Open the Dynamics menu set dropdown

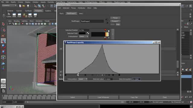(x=9, y=5)
